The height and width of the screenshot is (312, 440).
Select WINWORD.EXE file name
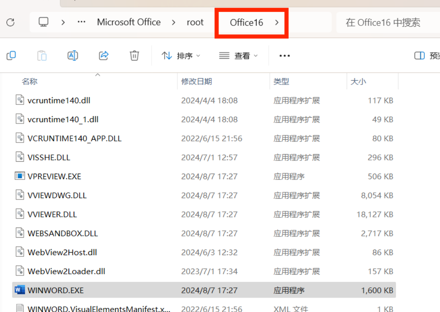(56, 290)
